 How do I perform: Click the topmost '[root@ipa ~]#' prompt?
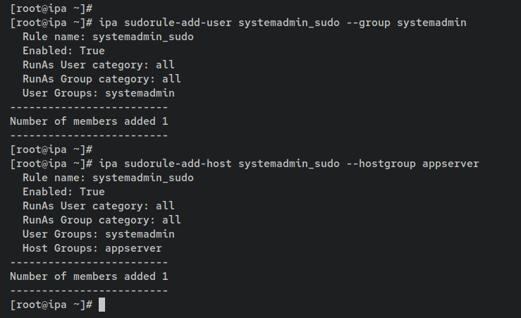[x=51, y=8]
